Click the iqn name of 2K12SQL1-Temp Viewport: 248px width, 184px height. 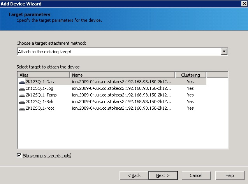[121, 95]
